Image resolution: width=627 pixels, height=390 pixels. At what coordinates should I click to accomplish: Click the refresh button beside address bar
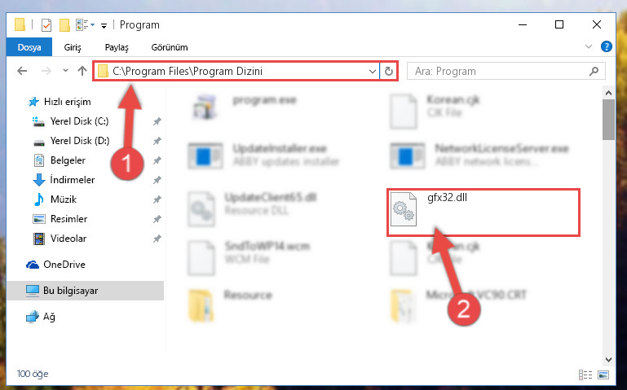click(x=388, y=72)
